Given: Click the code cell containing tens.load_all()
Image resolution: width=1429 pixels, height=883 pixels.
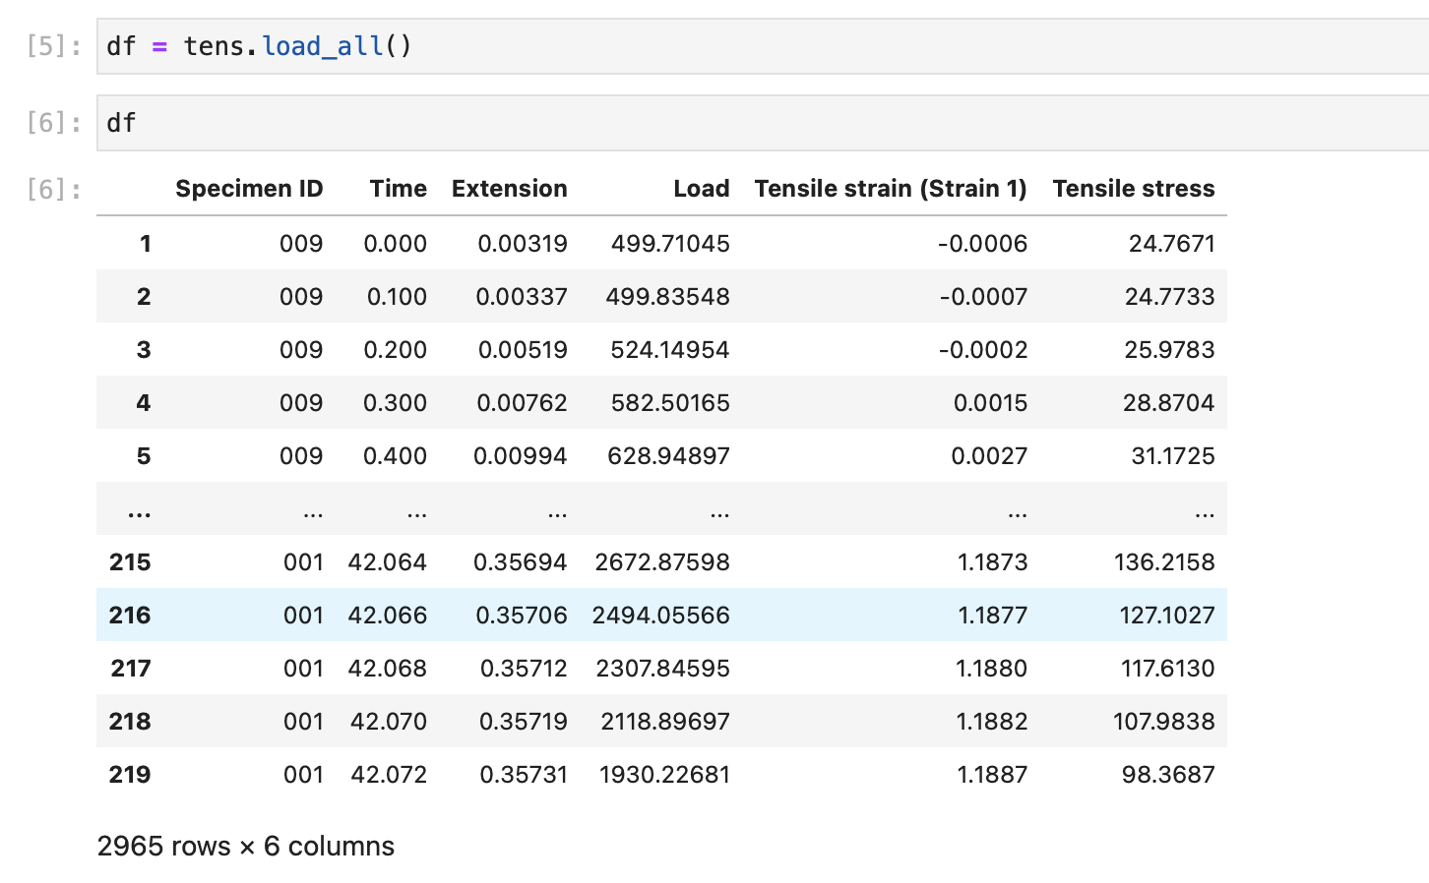Looking at the screenshot, I should 763,46.
